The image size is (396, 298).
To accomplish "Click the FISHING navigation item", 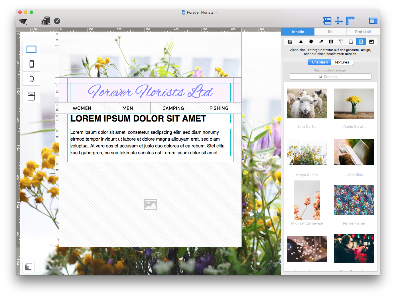I will click(219, 108).
